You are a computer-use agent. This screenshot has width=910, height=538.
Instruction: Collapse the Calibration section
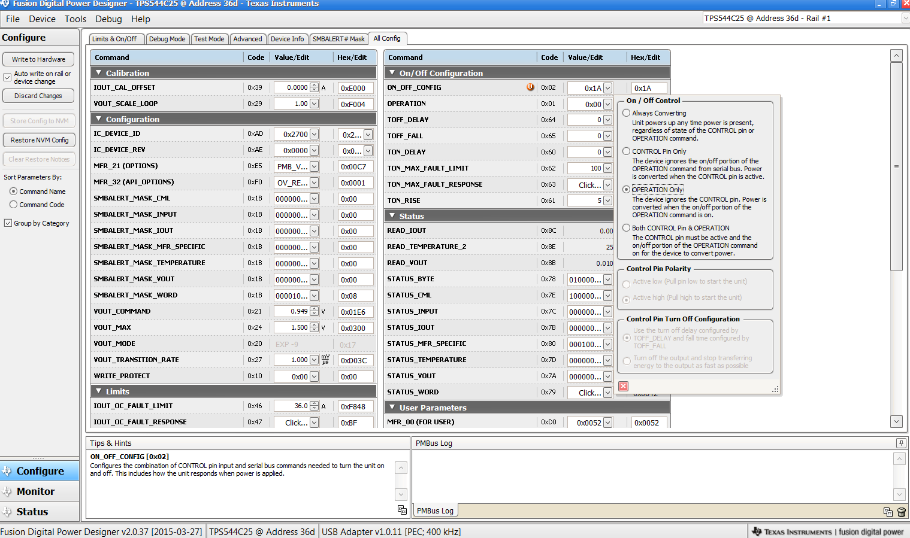pos(99,73)
